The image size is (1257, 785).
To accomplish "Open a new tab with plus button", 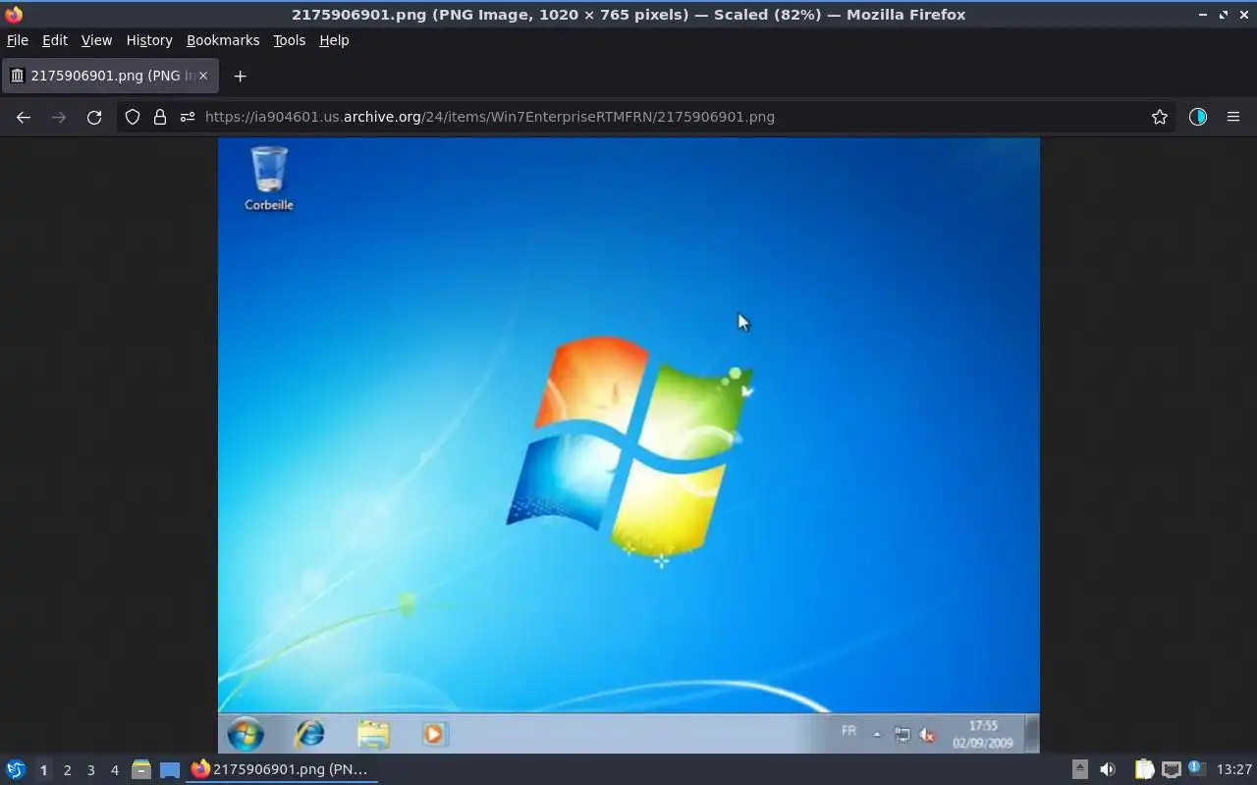I will 240,76.
